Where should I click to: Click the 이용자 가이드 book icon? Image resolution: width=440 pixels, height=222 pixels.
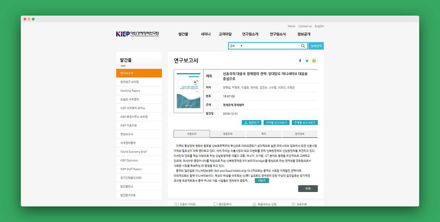(177, 204)
